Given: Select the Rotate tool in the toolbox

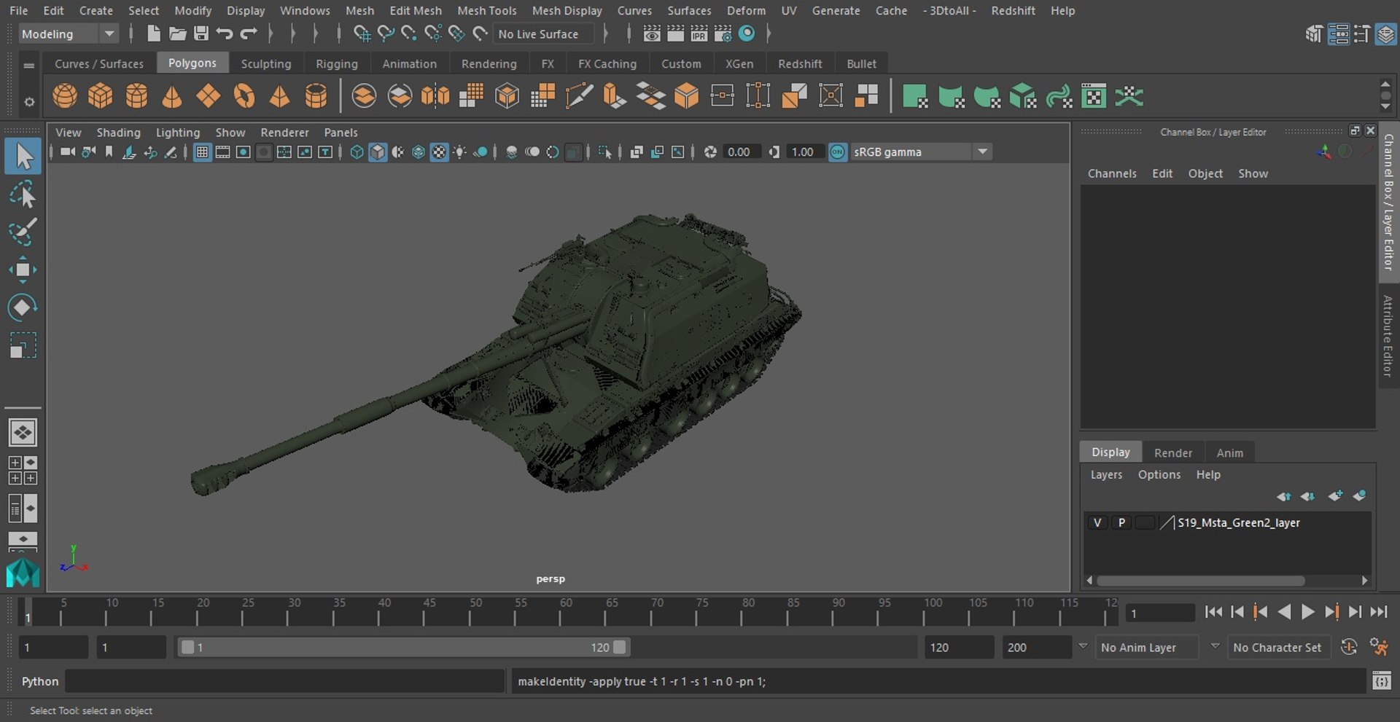Looking at the screenshot, I should 23,307.
